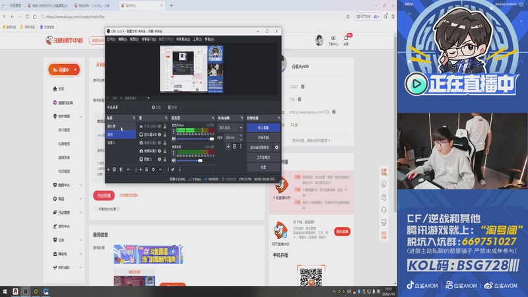
Task: Lock the 图像 2 source
Action: click(164, 159)
